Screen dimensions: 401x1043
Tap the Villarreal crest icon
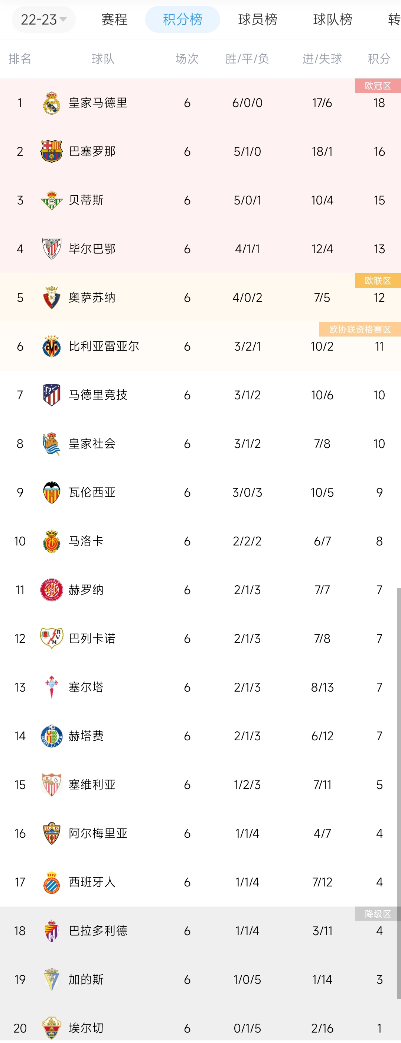[52, 346]
